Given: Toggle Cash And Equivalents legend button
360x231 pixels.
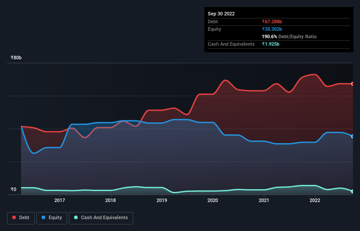Looking at the screenshot, I should [101, 218].
